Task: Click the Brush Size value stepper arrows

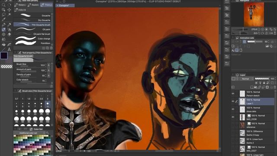Action: tap(46, 65)
